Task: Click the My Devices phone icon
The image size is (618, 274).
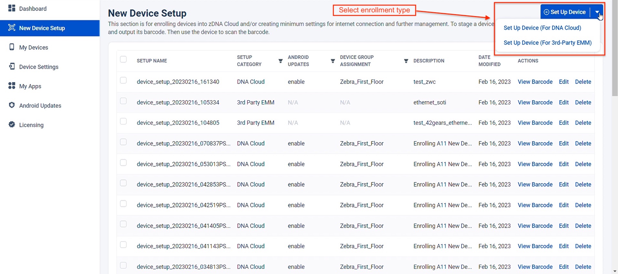Action: pos(12,47)
